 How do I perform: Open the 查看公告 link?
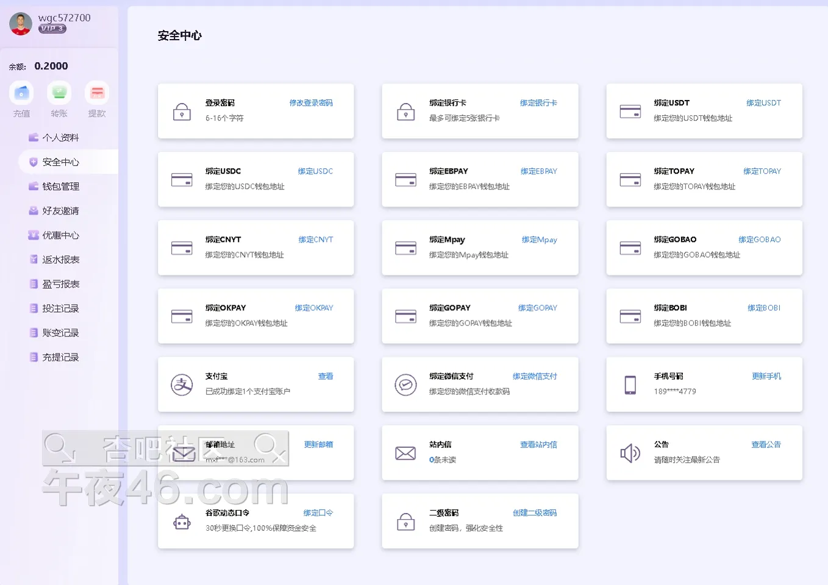click(766, 445)
